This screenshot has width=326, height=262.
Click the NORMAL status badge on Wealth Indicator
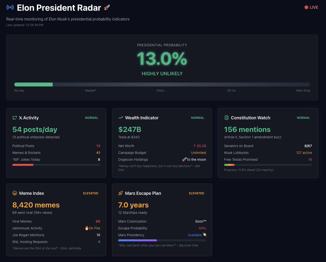pyautogui.click(x=198, y=118)
